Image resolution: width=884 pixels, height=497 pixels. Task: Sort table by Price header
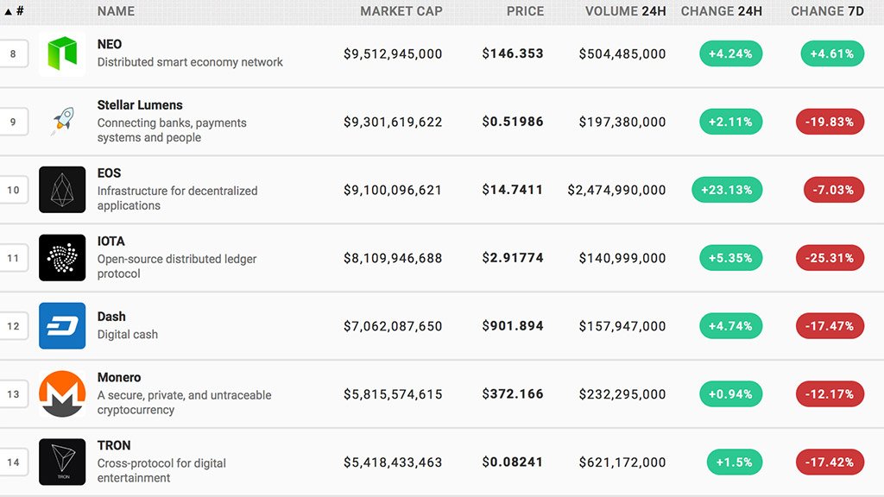pos(525,11)
